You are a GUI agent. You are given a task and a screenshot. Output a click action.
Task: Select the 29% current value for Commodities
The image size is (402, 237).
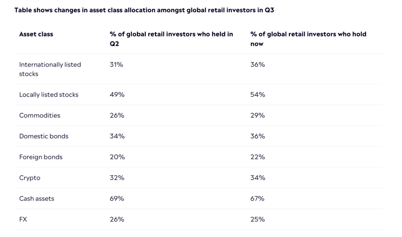(x=258, y=115)
